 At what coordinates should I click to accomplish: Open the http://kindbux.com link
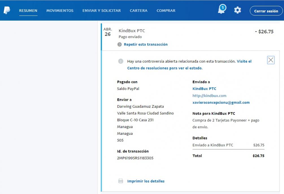(x=209, y=95)
